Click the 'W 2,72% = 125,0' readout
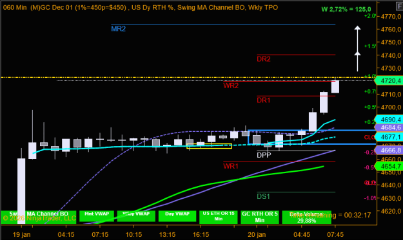This screenshot has width=403, height=240. click(x=346, y=10)
